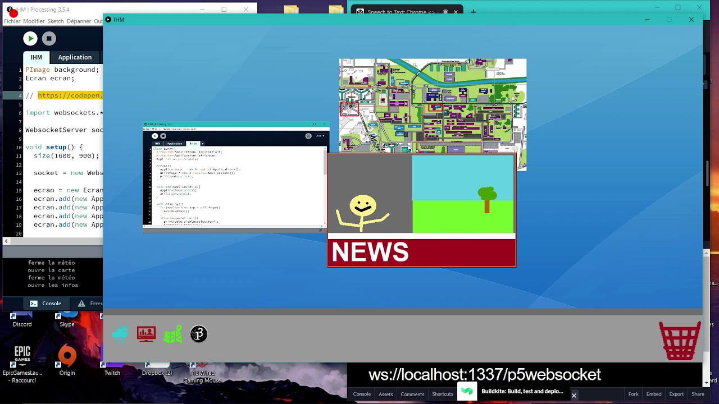This screenshot has width=719, height=404.
Task: Stop the running Processing sketch
Action: (x=49, y=38)
